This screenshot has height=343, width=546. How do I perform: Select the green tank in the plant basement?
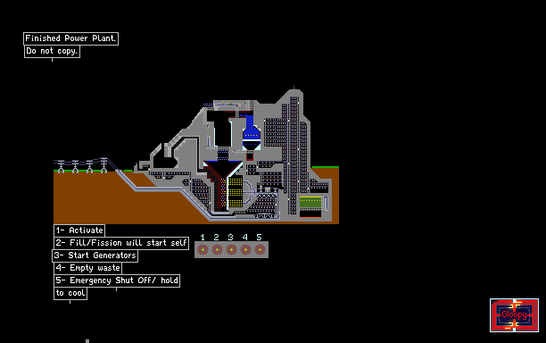(310, 202)
